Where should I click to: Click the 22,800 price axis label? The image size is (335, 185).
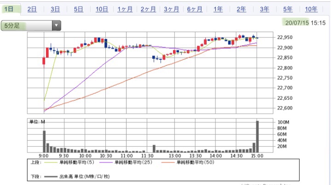(284, 68)
